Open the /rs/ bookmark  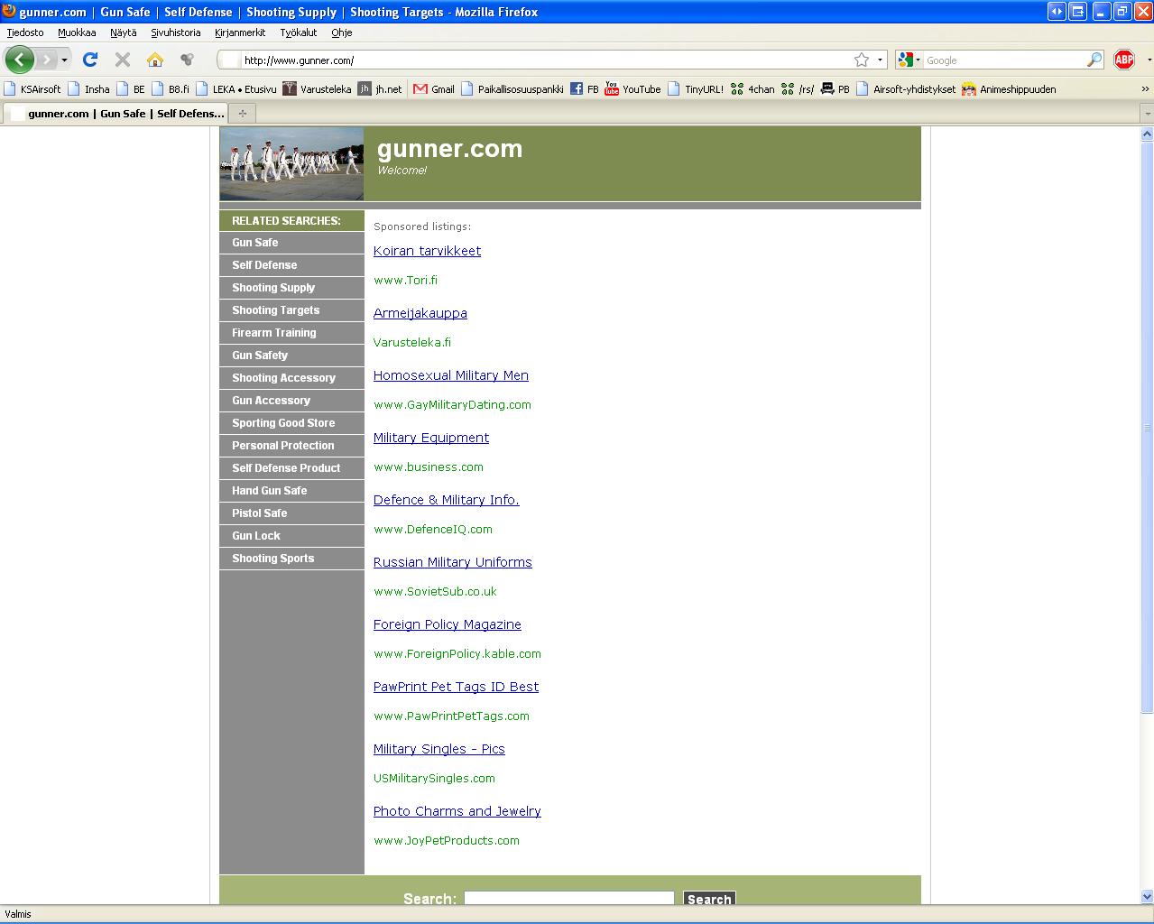coord(798,89)
